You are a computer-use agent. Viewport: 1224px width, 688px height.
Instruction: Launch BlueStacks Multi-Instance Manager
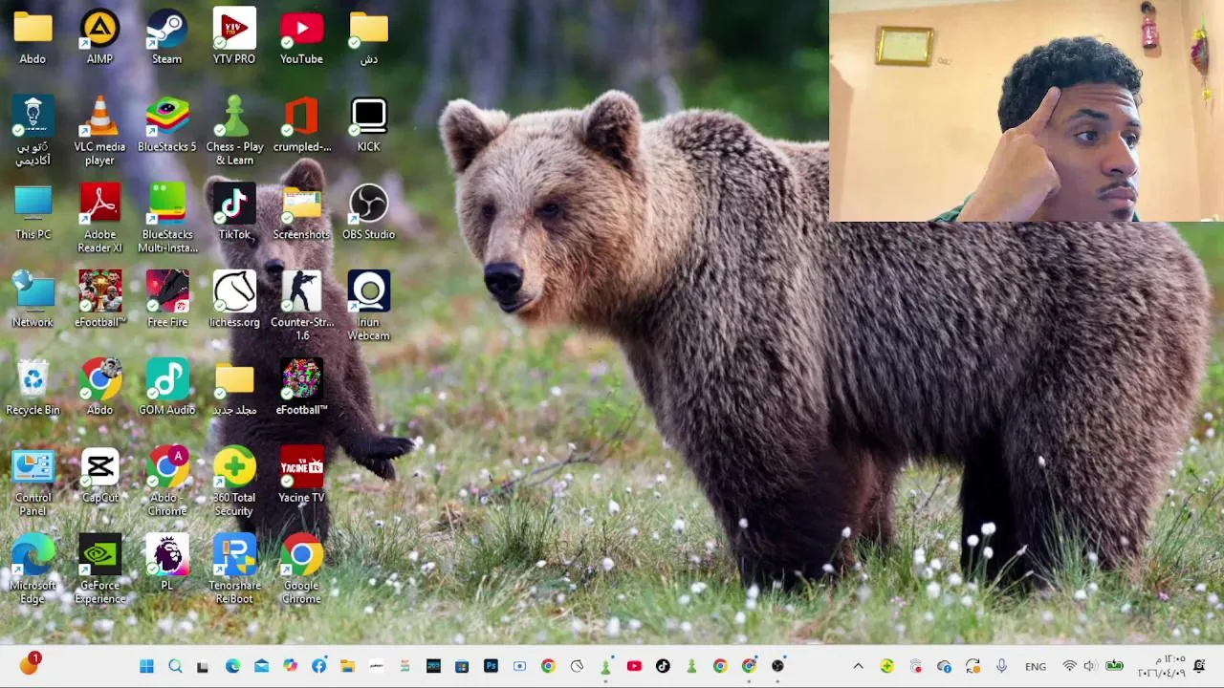coord(166,219)
